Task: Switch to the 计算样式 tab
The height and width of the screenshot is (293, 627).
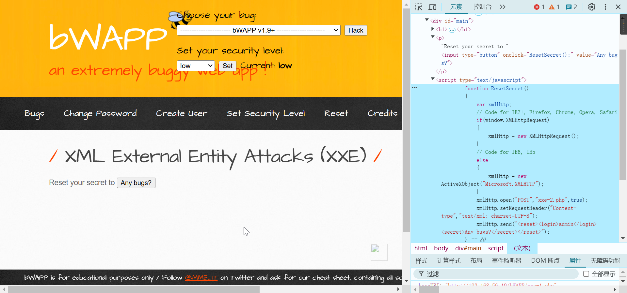Action: click(449, 261)
